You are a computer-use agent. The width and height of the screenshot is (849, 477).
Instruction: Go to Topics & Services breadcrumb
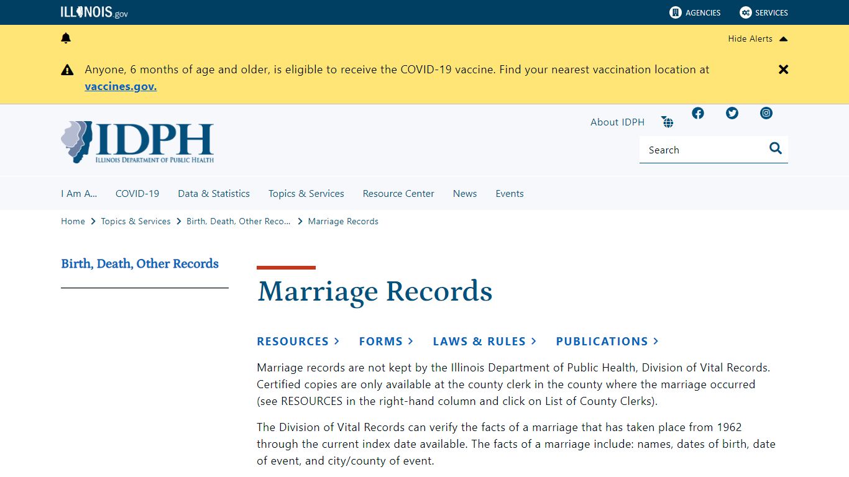click(135, 221)
